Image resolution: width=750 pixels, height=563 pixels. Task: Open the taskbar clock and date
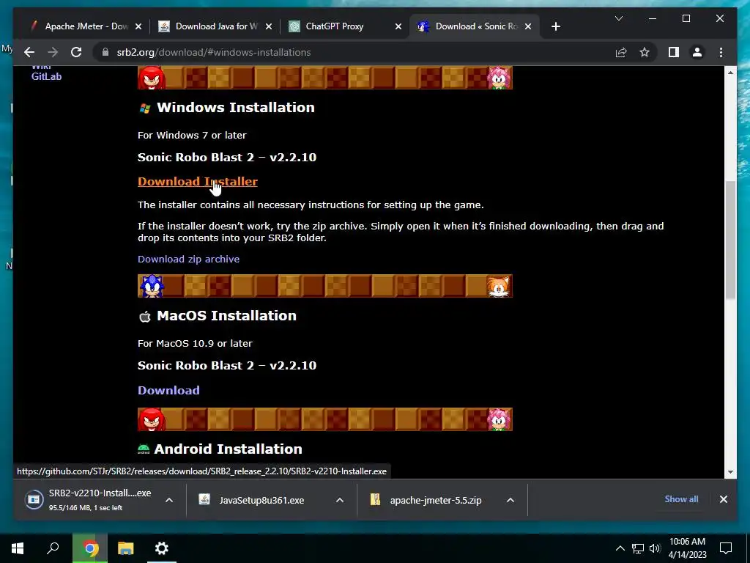pos(687,548)
